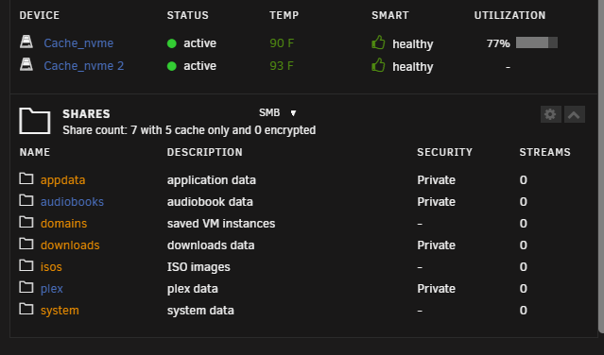Click the folder icon beside plex
This screenshot has width=604, height=355.
pos(26,287)
